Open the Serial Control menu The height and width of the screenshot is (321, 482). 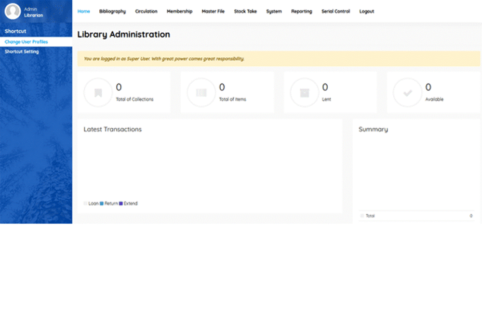[x=335, y=11]
